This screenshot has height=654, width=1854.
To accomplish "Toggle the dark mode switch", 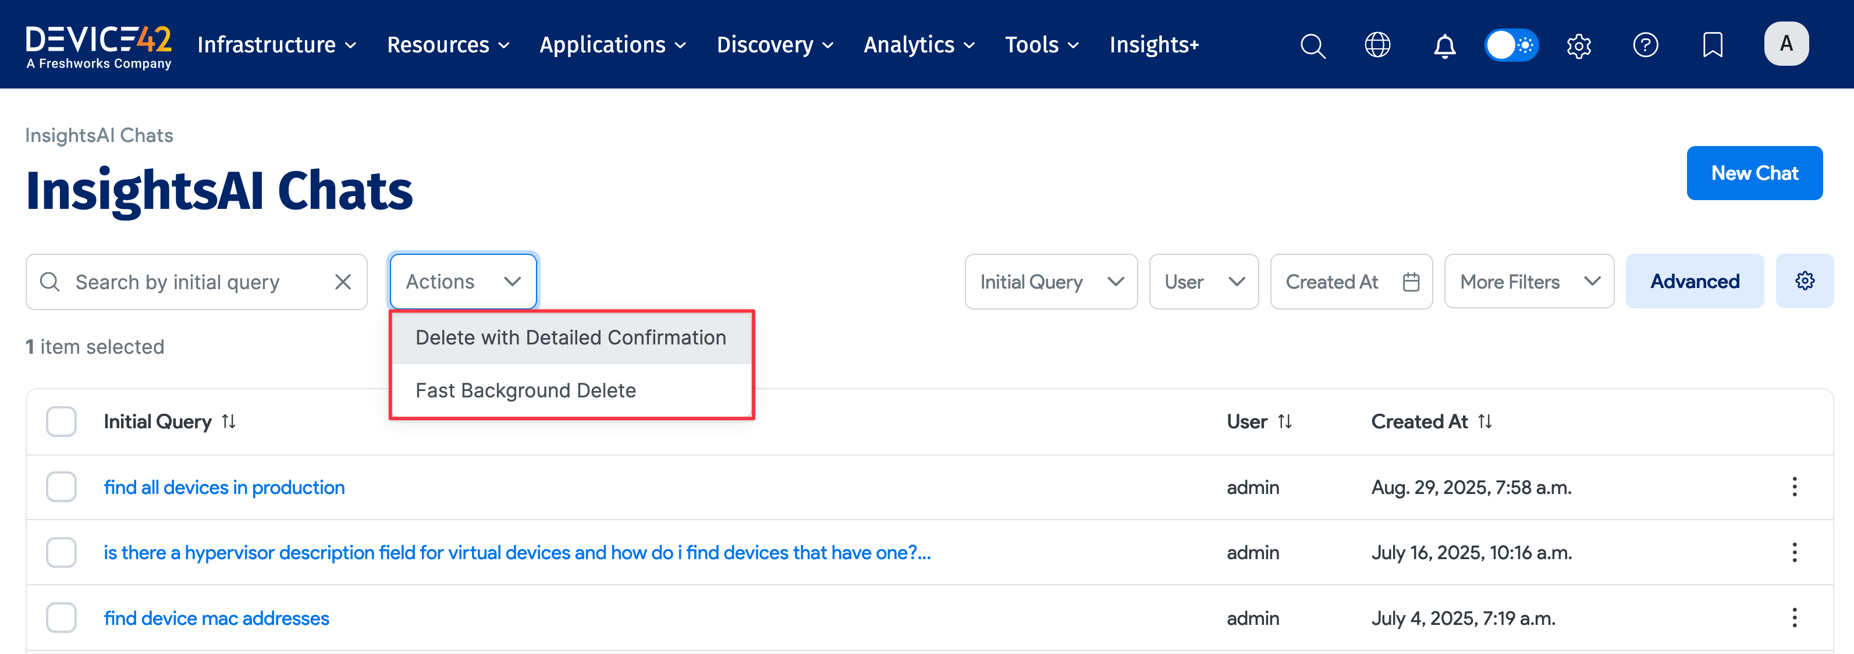I will coord(1511,45).
